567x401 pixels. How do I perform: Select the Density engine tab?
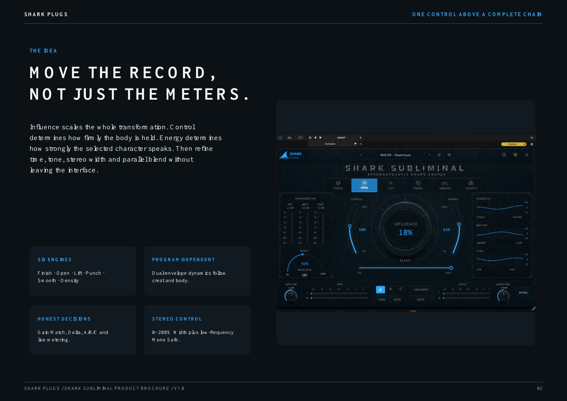click(471, 185)
